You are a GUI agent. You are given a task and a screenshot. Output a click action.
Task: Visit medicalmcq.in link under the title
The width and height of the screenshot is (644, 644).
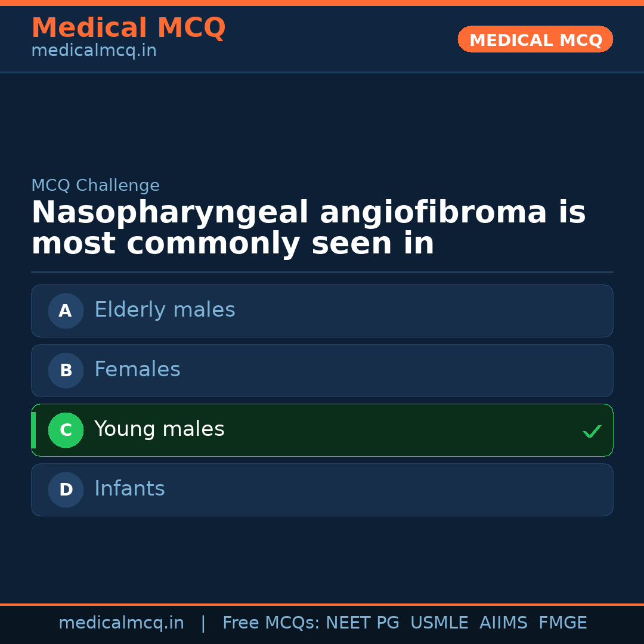click(94, 51)
